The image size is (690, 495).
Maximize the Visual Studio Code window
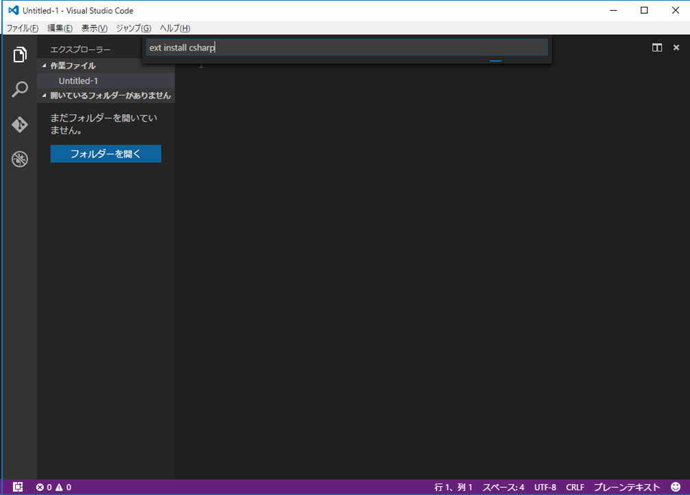click(644, 10)
